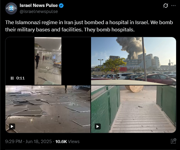Click the icon beside the views row
The width and height of the screenshot is (180, 150).
173,141
